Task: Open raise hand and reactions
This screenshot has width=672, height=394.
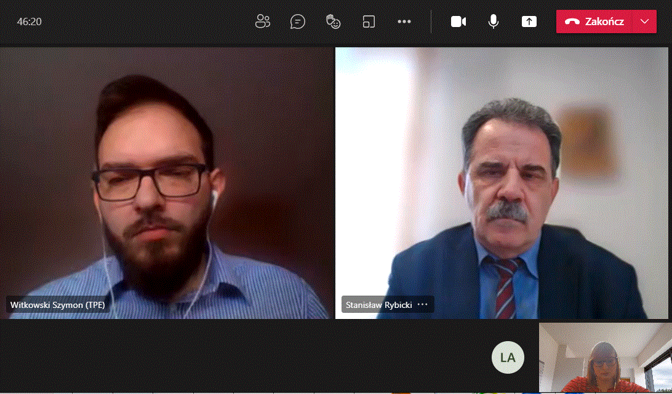Action: tap(333, 22)
